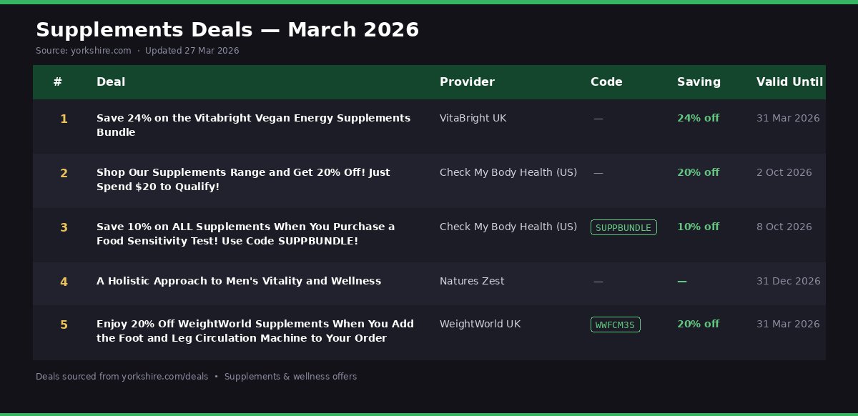Click the yorkshire.com/deals footer source text
This screenshot has width=858, height=416.
(164, 377)
